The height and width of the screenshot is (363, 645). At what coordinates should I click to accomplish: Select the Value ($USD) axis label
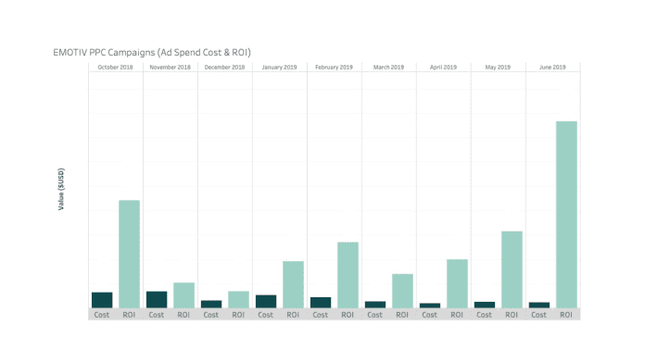[x=61, y=189]
